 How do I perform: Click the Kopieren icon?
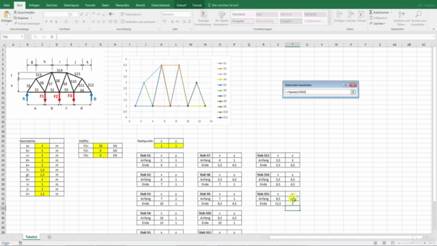pos(16,18)
